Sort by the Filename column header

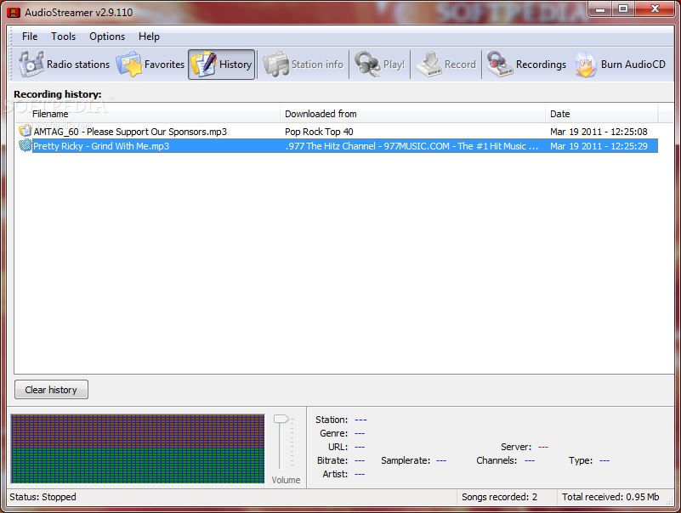147,114
